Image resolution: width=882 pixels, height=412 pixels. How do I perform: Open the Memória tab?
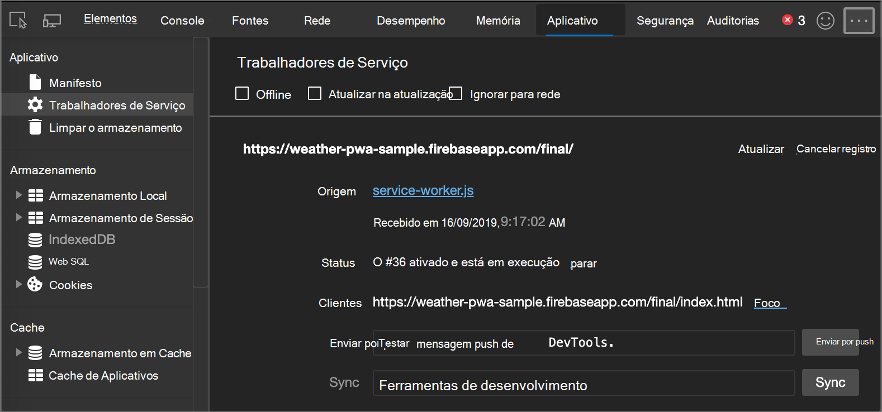tap(498, 21)
